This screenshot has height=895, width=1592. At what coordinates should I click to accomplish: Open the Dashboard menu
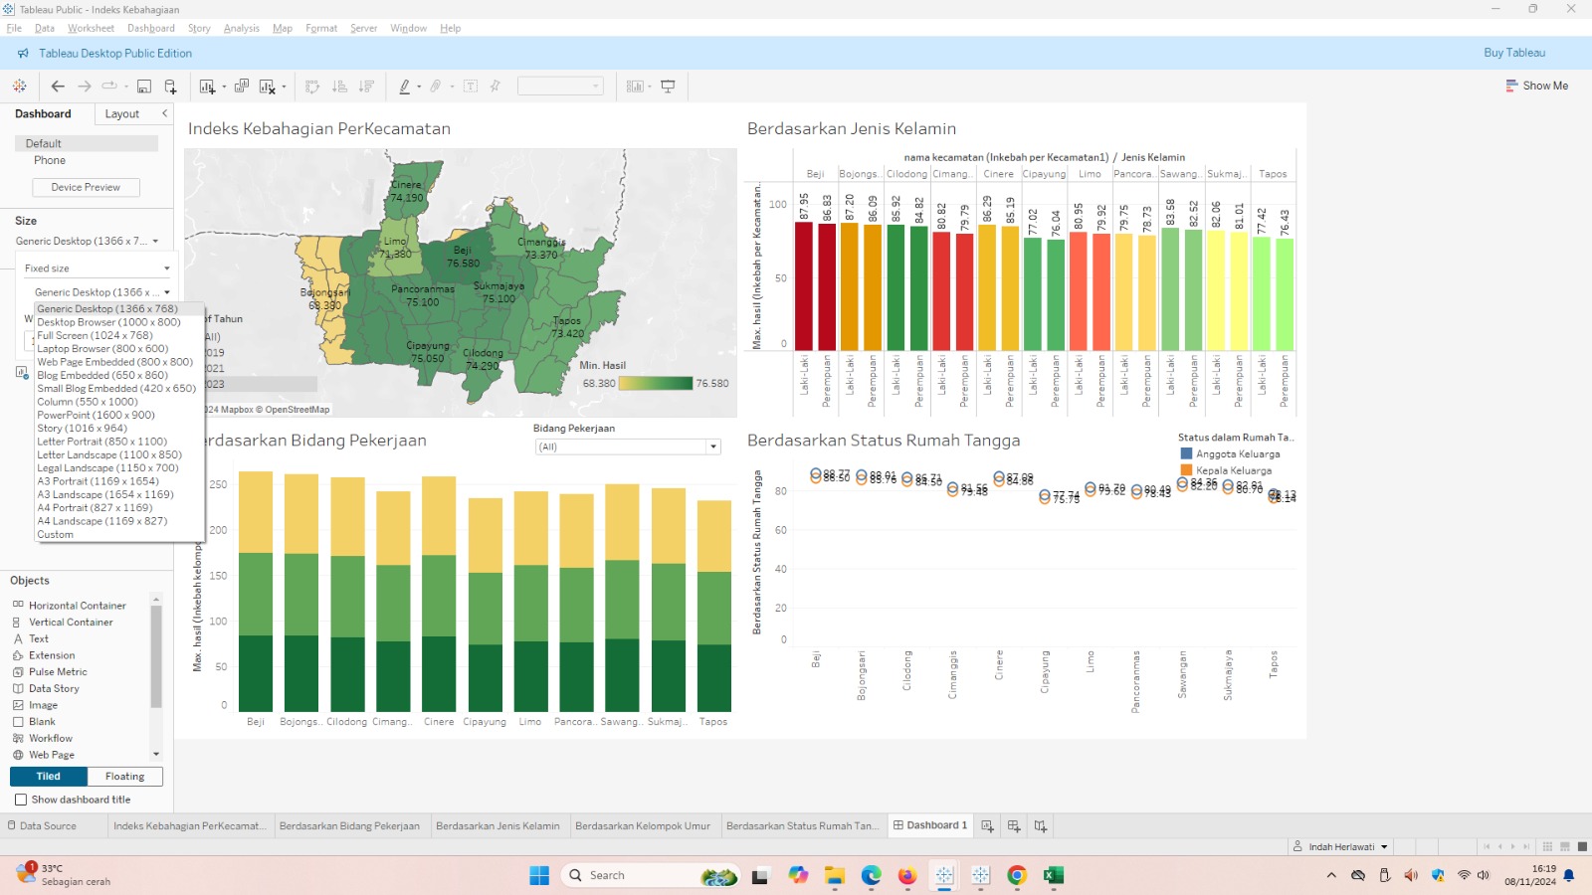(151, 28)
